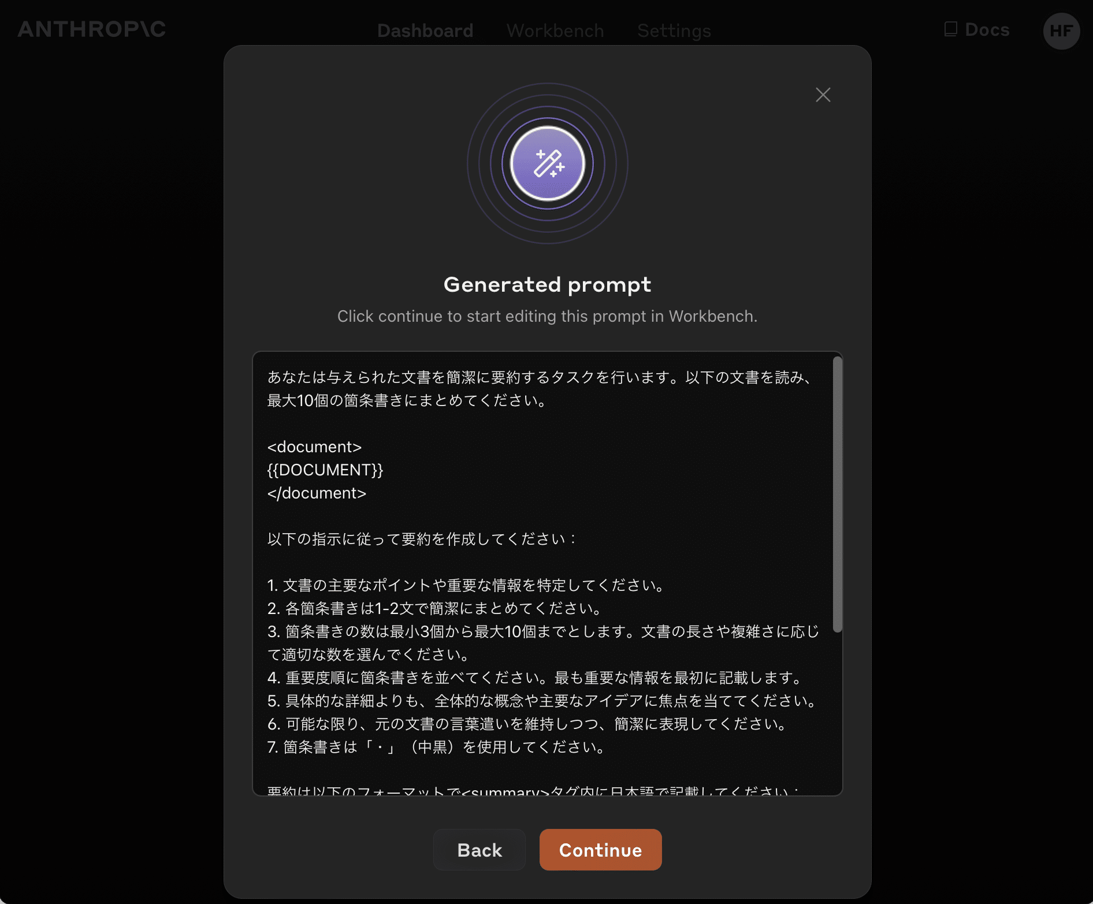Click the Workbench hint text under the title

pos(546,316)
